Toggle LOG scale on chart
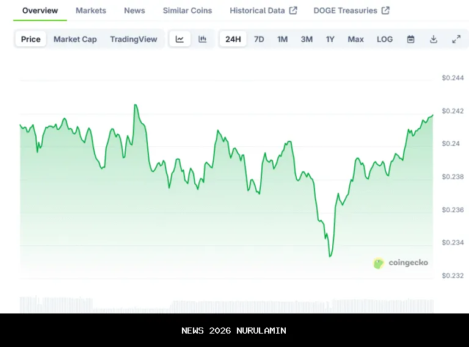 tap(385, 39)
